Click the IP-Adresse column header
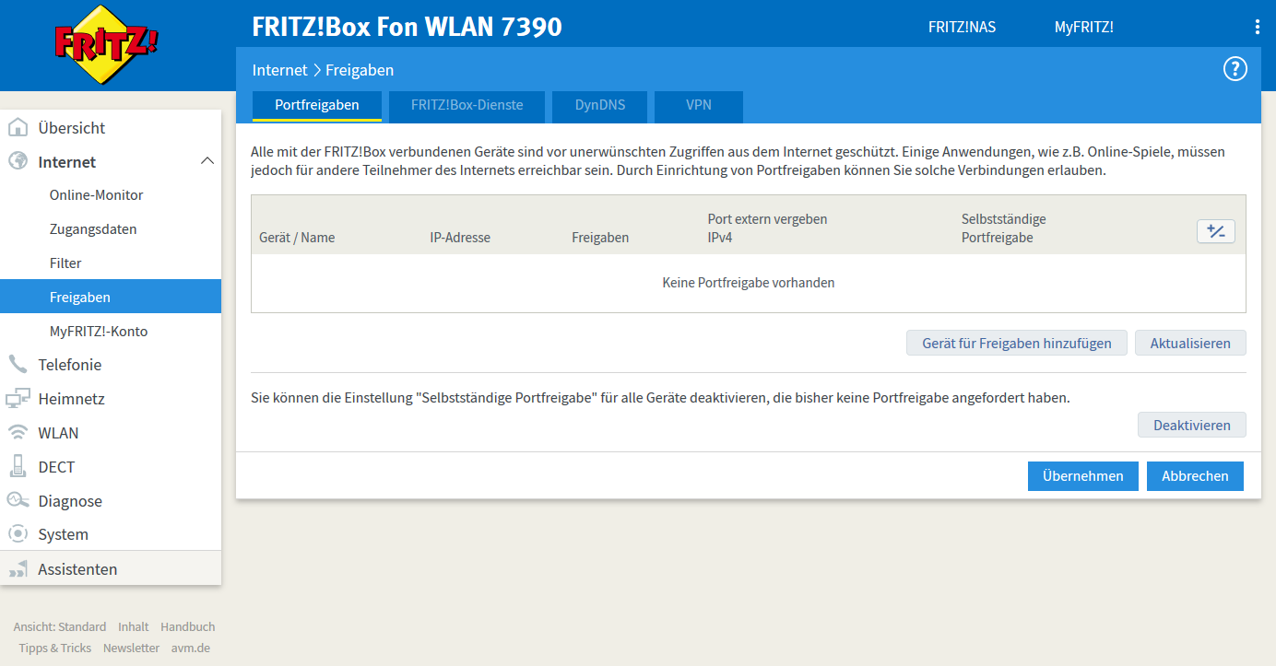This screenshot has width=1276, height=666. click(x=460, y=238)
